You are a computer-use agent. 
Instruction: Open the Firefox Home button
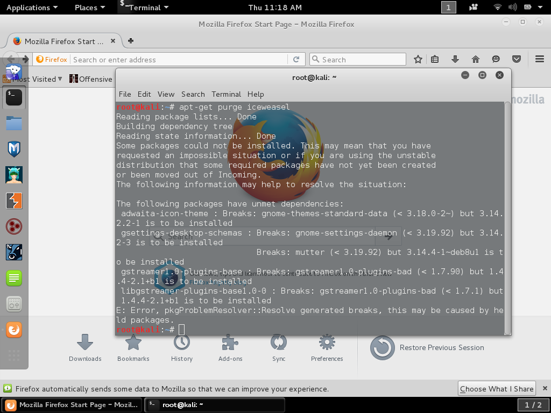click(x=476, y=59)
